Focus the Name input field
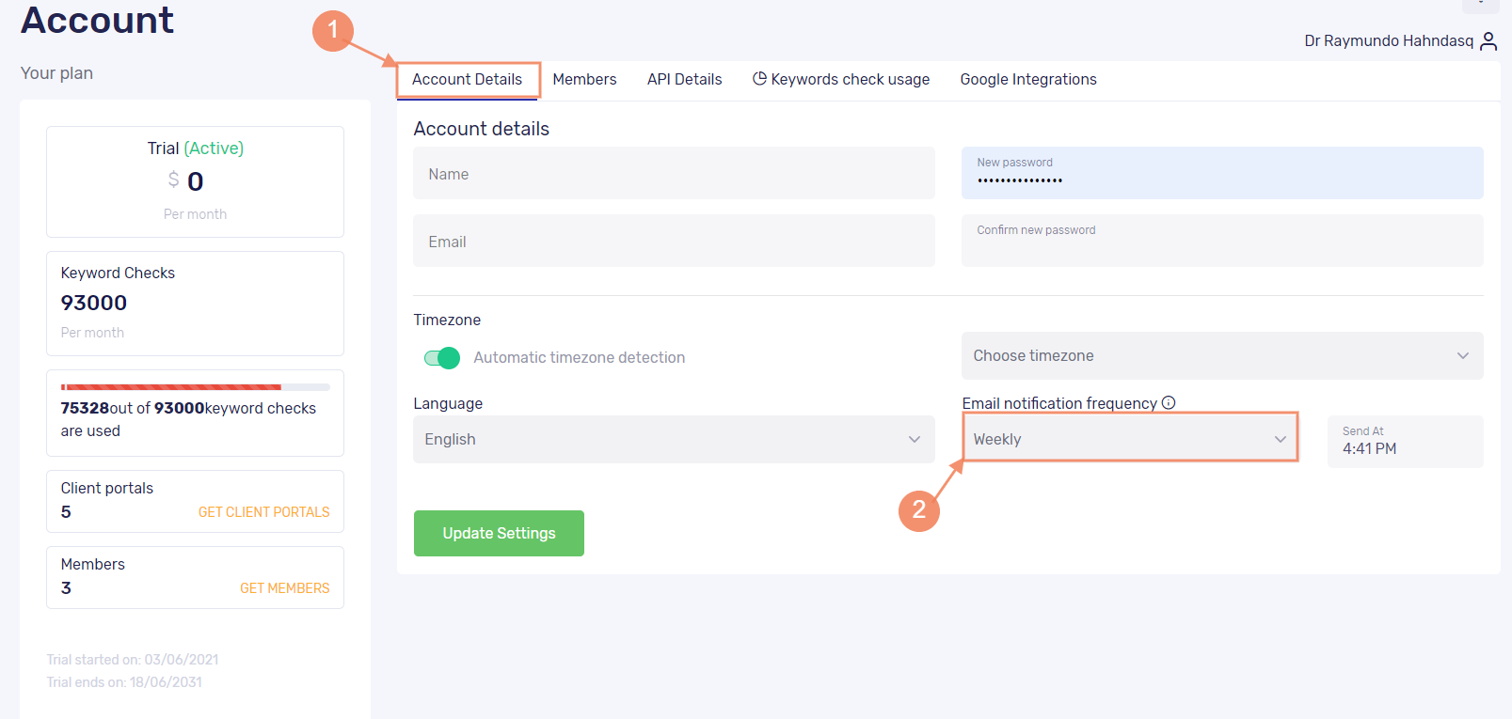Screen dimensions: 1512x719 (x=674, y=174)
